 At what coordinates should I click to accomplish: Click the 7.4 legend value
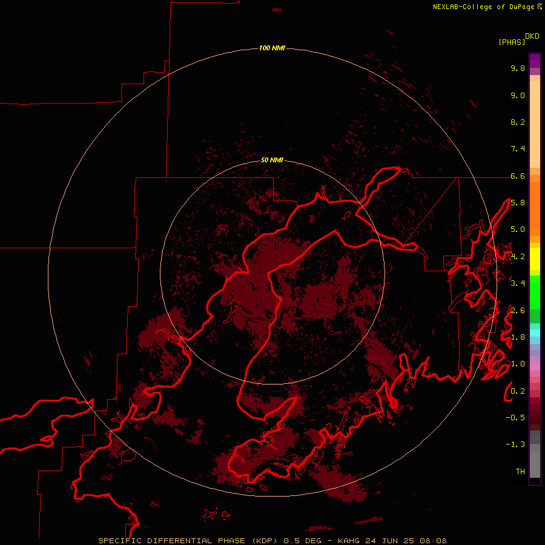click(518, 149)
